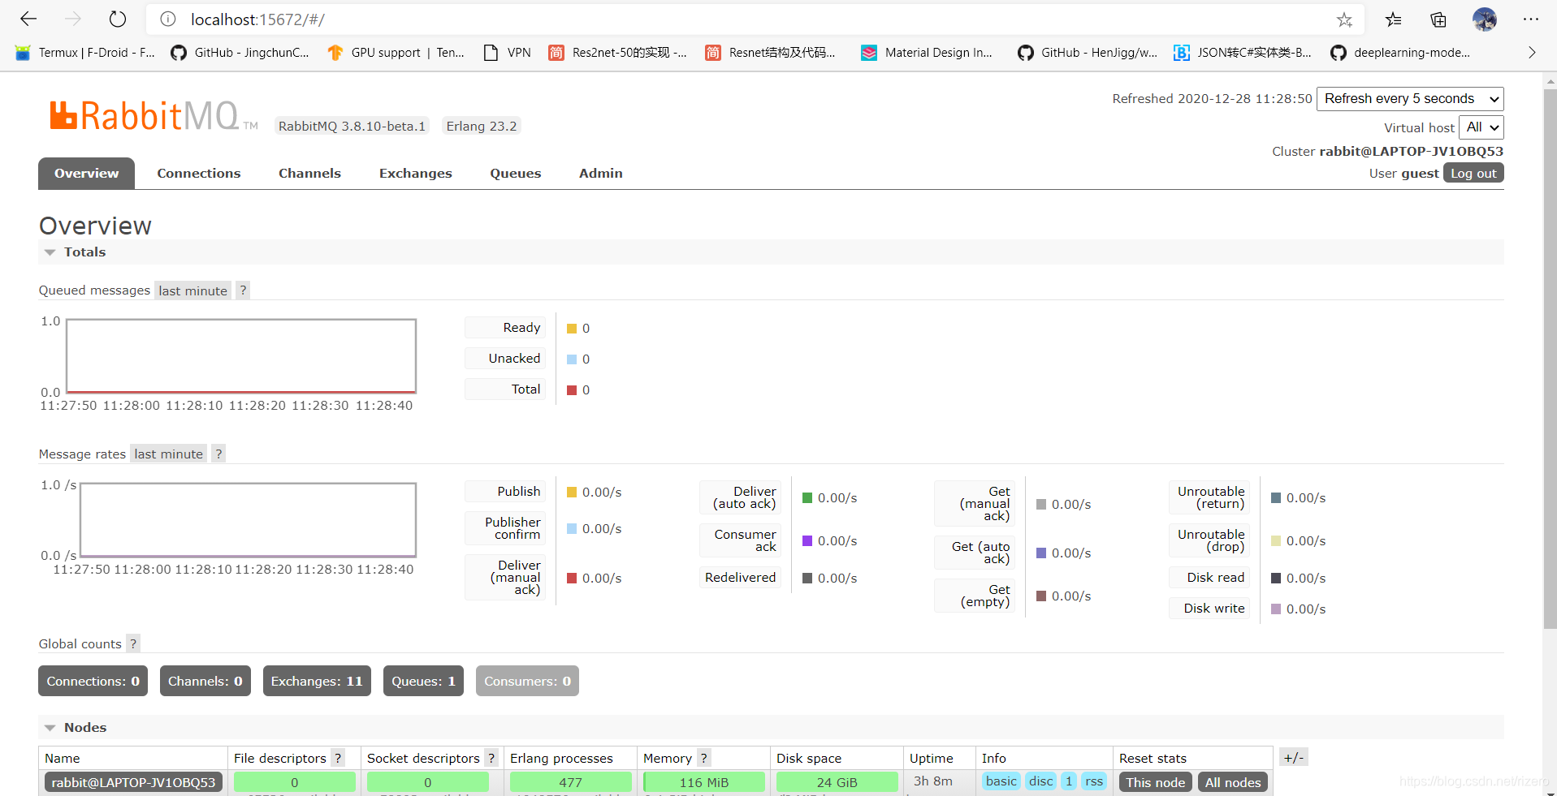
Task: Click the browser forward arrow
Action: click(x=73, y=19)
